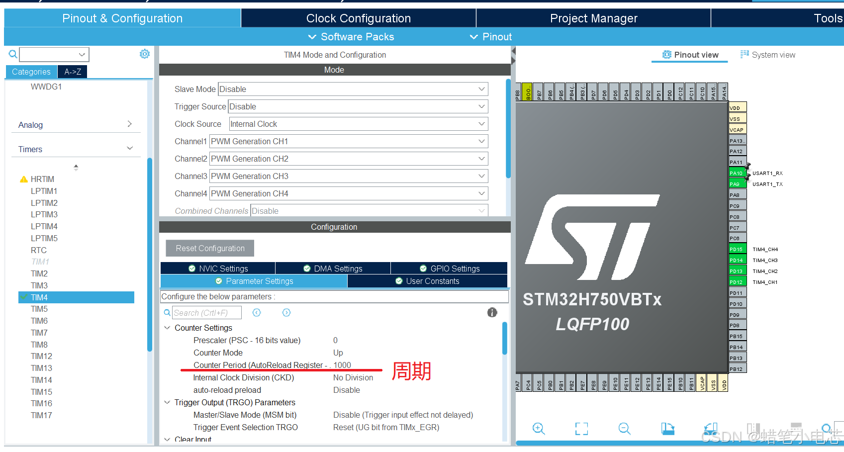Expand the Analog category

pyautogui.click(x=130, y=124)
